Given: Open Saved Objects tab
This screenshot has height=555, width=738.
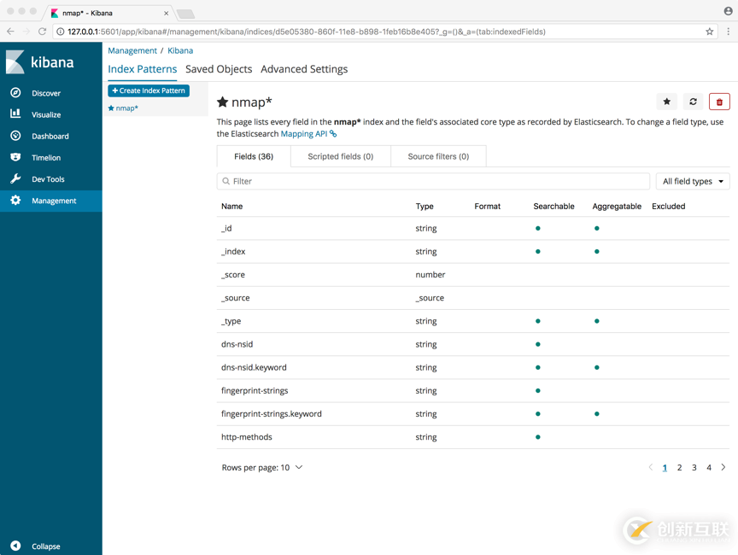Looking at the screenshot, I should coord(219,69).
